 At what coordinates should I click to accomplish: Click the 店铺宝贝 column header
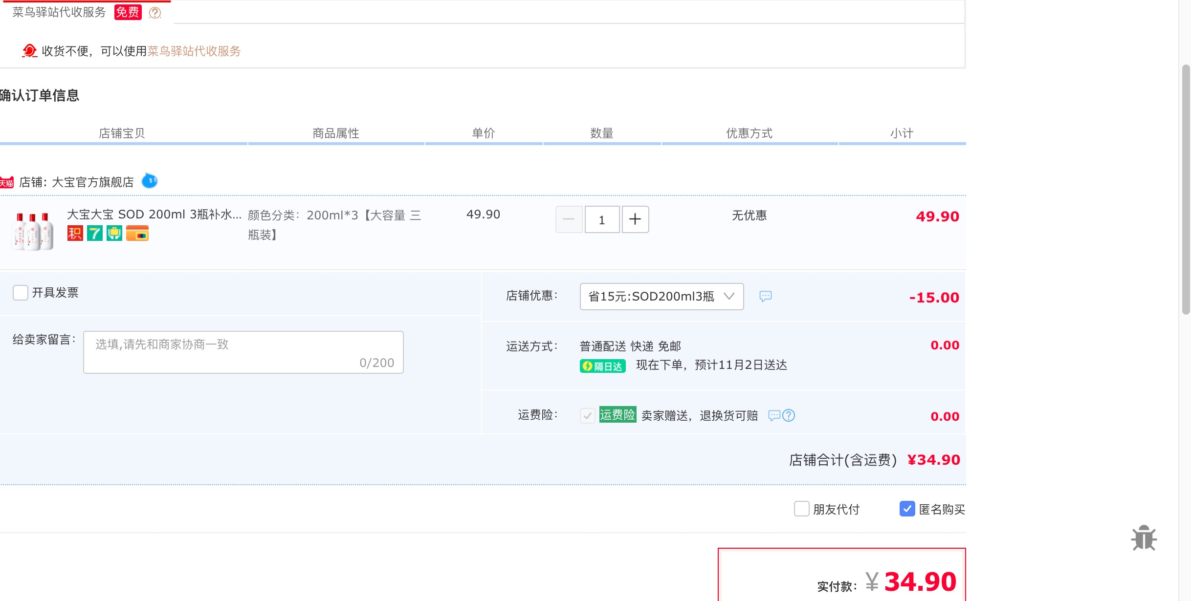click(122, 133)
